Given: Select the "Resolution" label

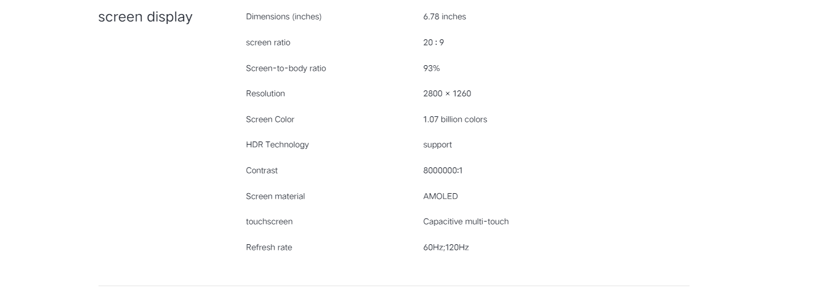Looking at the screenshot, I should [x=265, y=94].
